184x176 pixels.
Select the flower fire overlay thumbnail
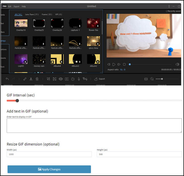pyautogui.click(x=93, y=23)
